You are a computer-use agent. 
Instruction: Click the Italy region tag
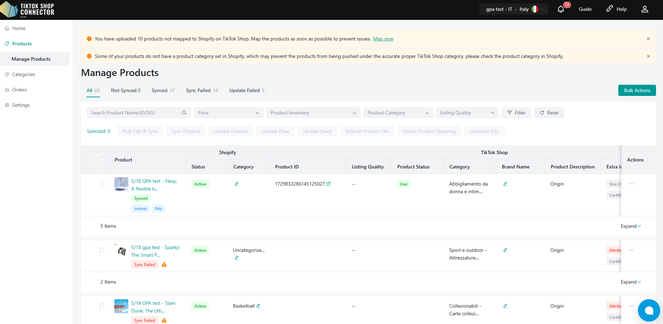click(158, 209)
